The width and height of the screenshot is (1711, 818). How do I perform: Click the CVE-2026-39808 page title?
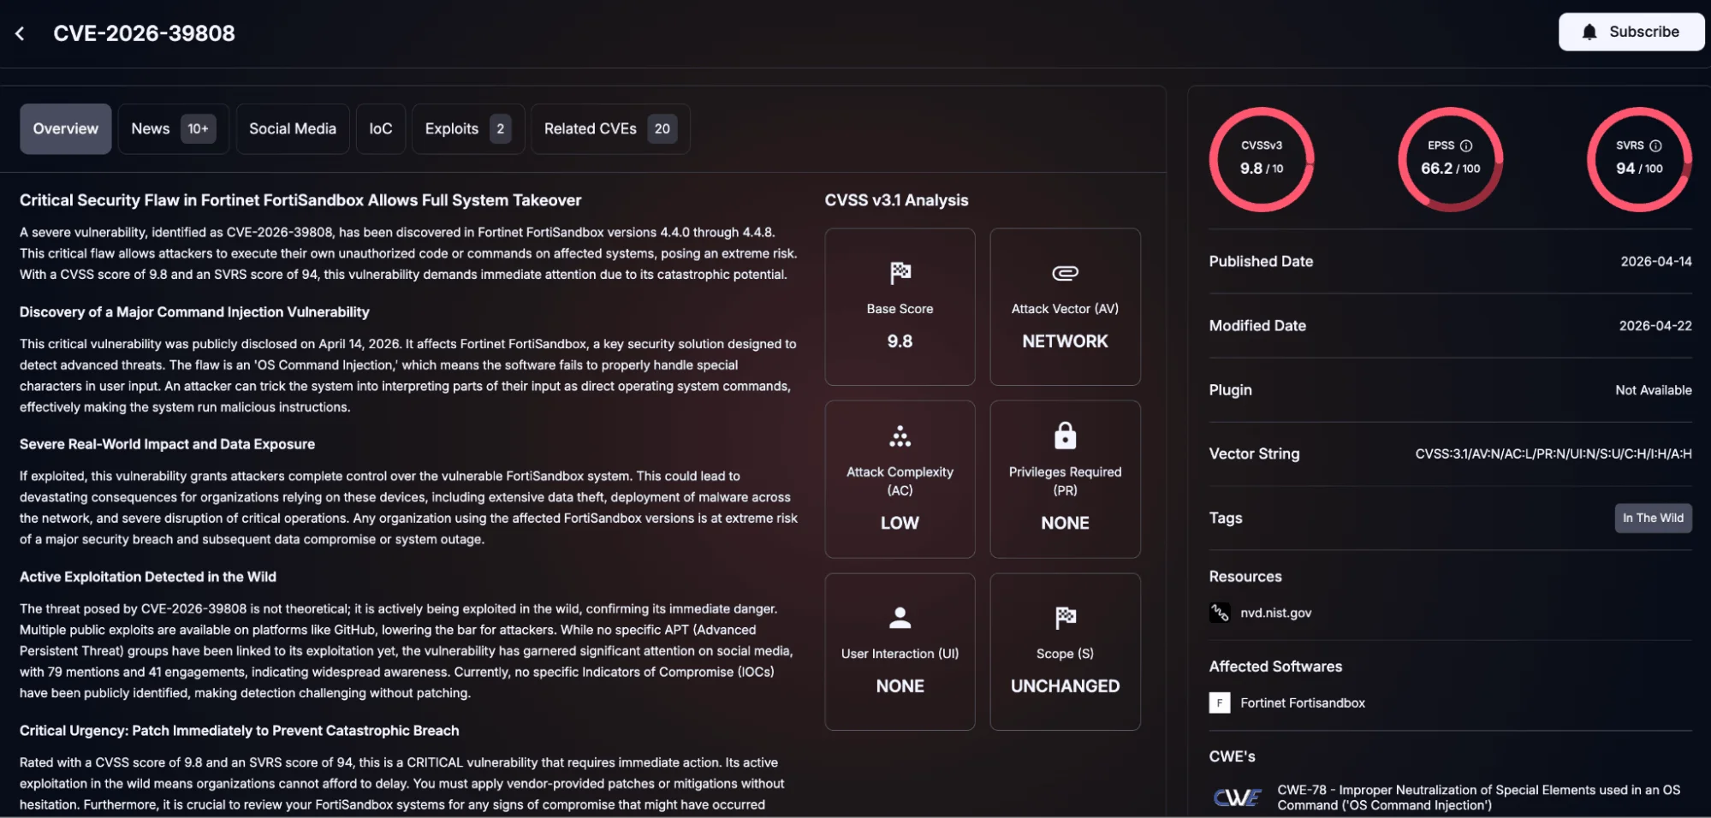144,33
